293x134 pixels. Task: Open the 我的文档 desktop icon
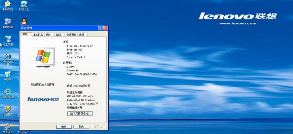(x=8, y=6)
